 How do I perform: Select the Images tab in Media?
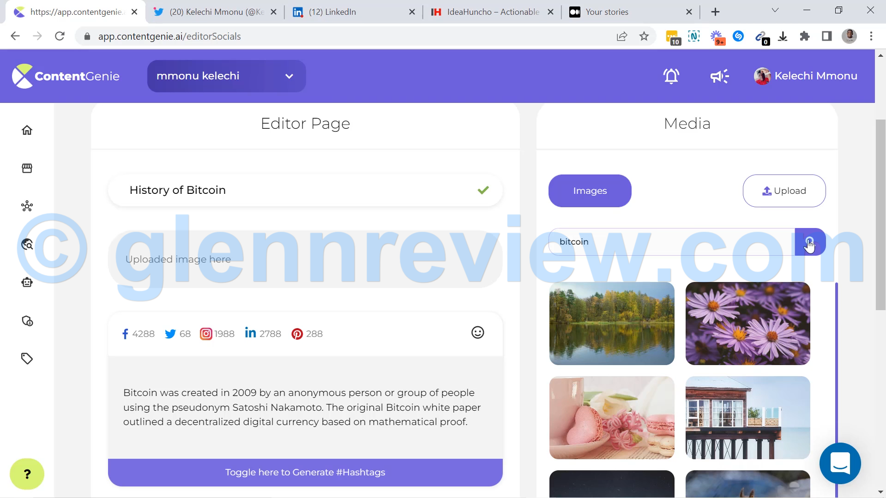(590, 191)
